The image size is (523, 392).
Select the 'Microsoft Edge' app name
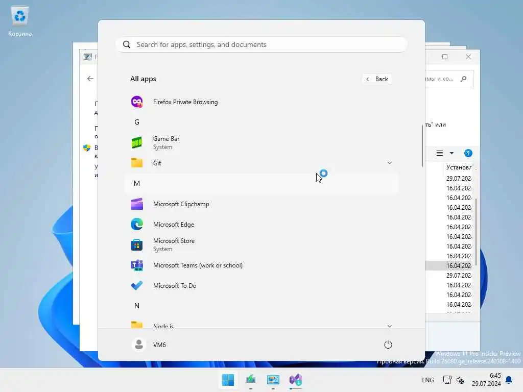tap(174, 225)
